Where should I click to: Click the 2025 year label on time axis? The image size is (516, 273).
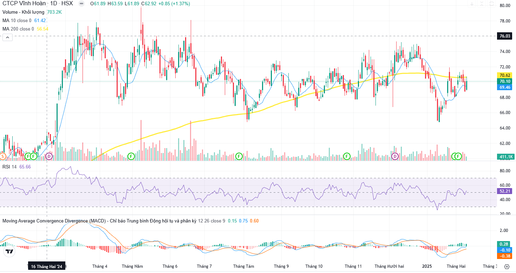point(427,266)
